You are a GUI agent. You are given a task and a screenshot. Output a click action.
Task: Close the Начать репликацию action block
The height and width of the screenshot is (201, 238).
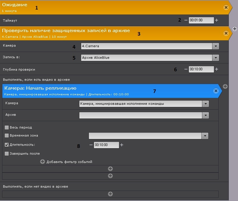[216, 91]
